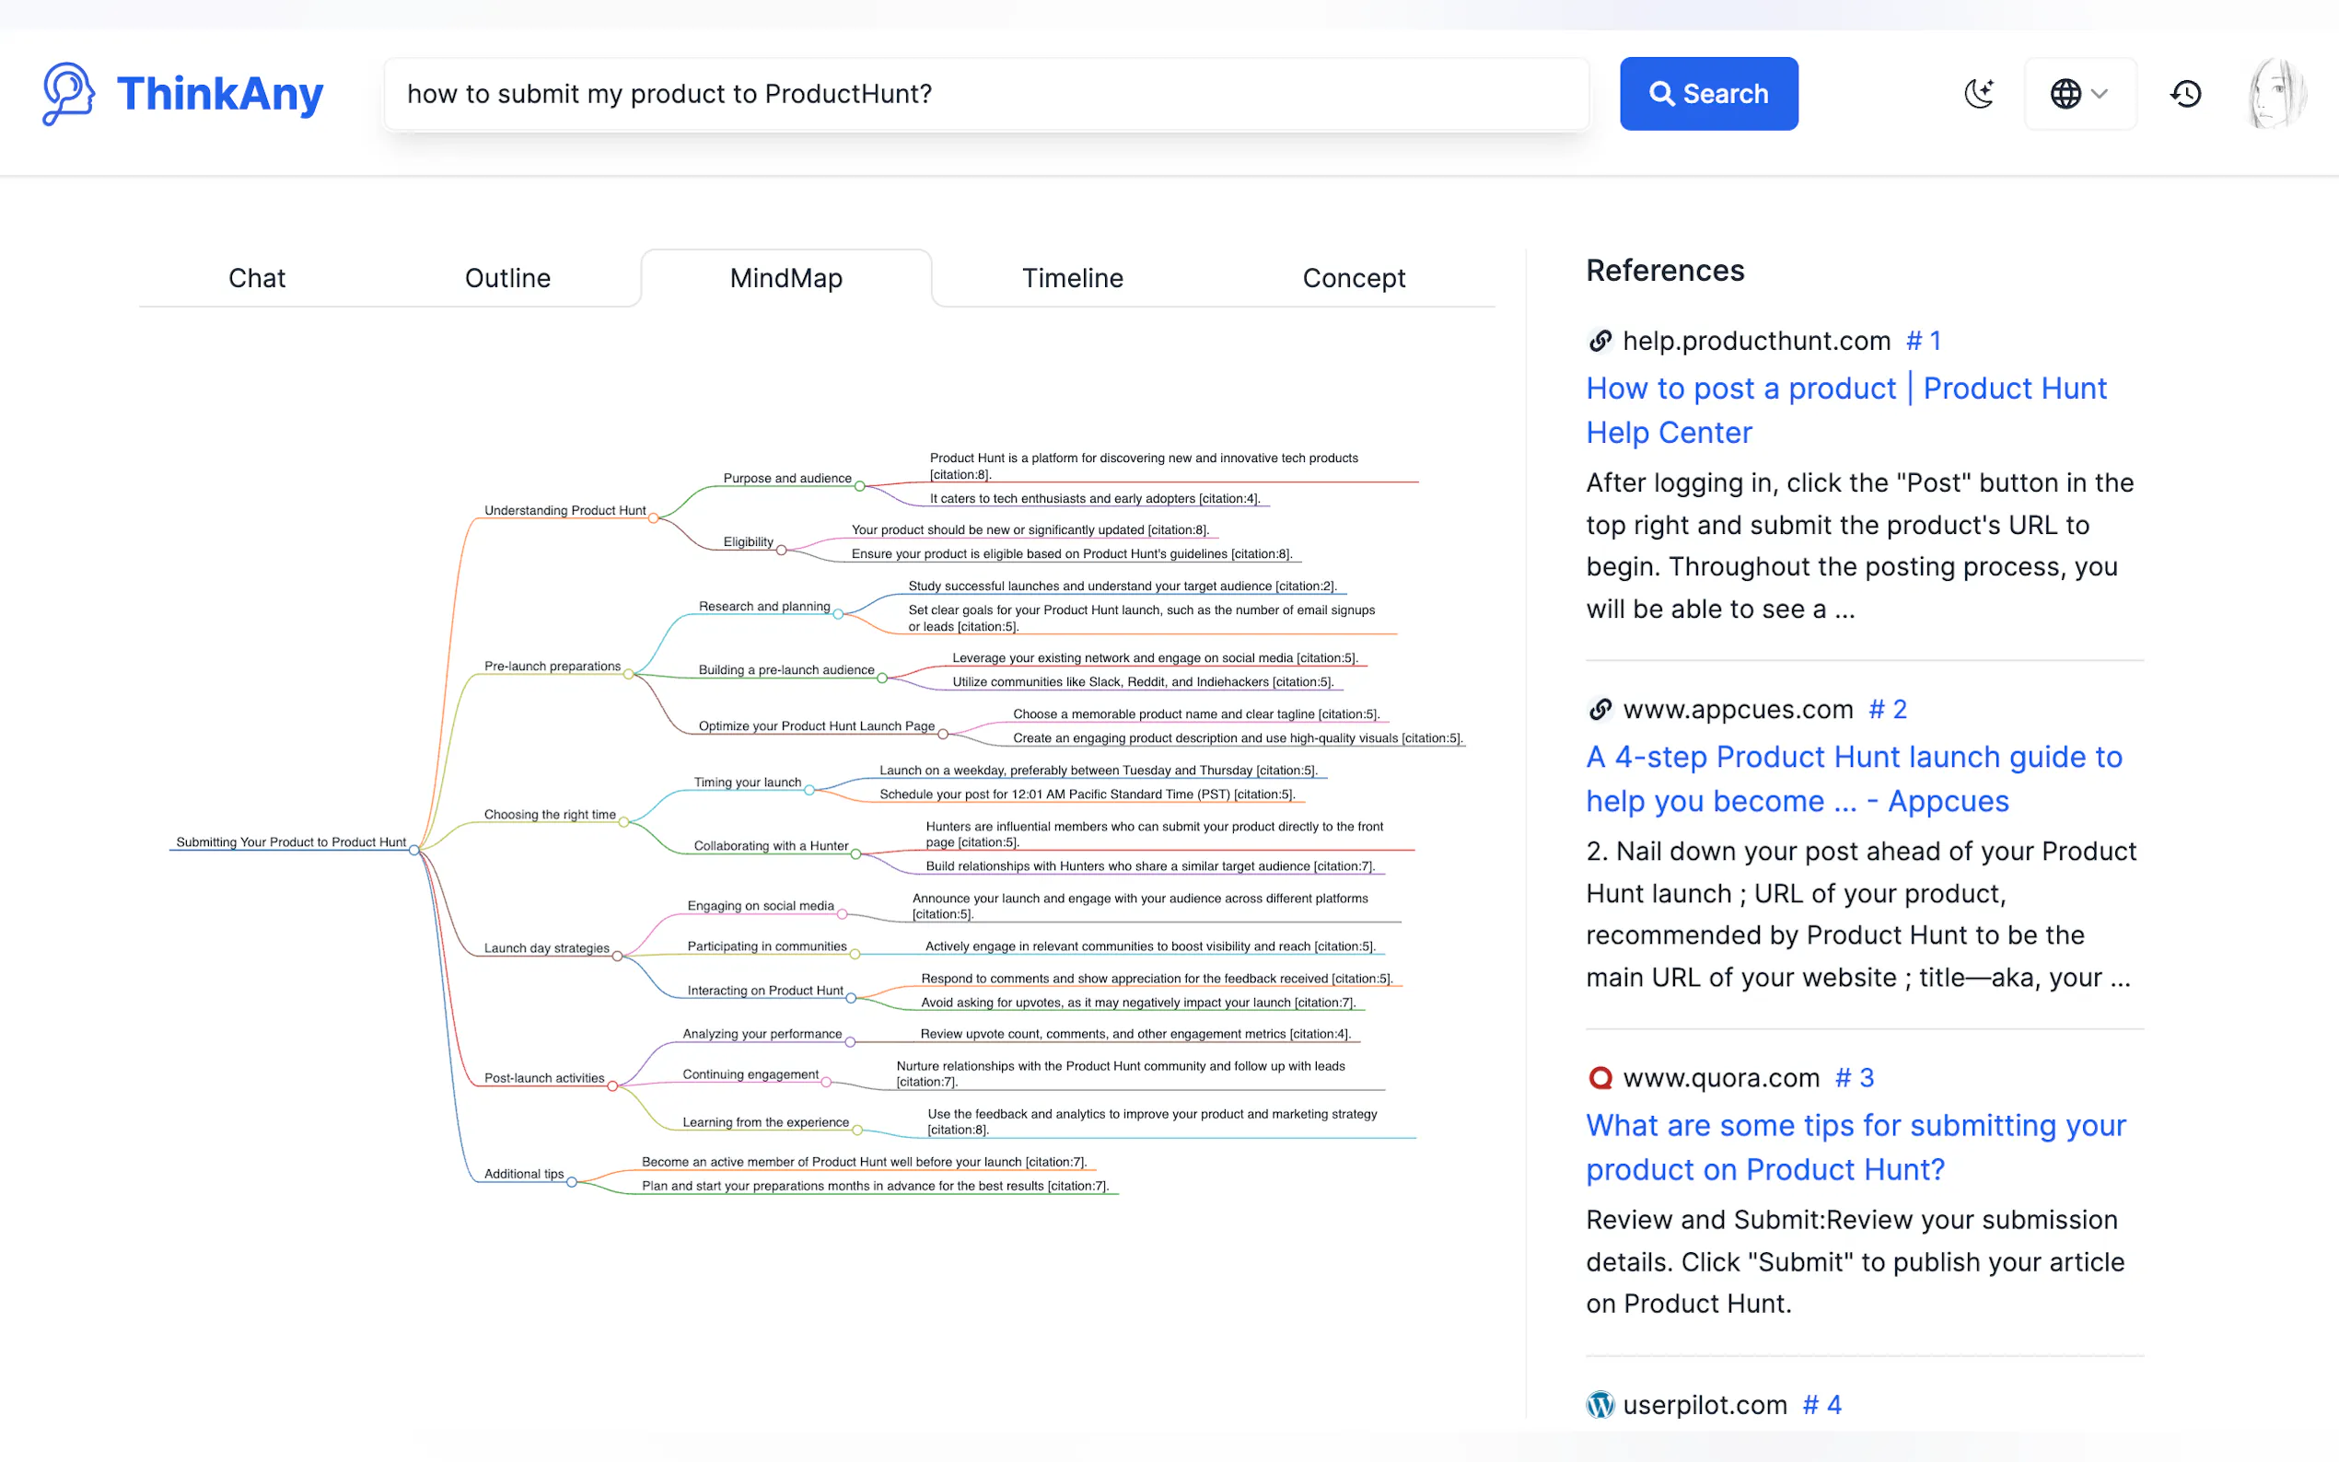Switch to the Chat tab
Screen dimensions: 2339x1462
click(x=256, y=278)
